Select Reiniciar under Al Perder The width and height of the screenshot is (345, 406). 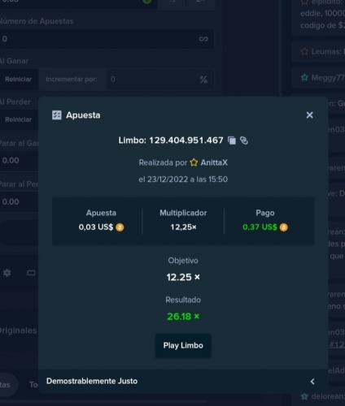pos(19,119)
